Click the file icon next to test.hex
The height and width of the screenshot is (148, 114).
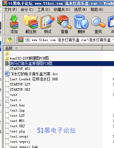tap(7, 105)
